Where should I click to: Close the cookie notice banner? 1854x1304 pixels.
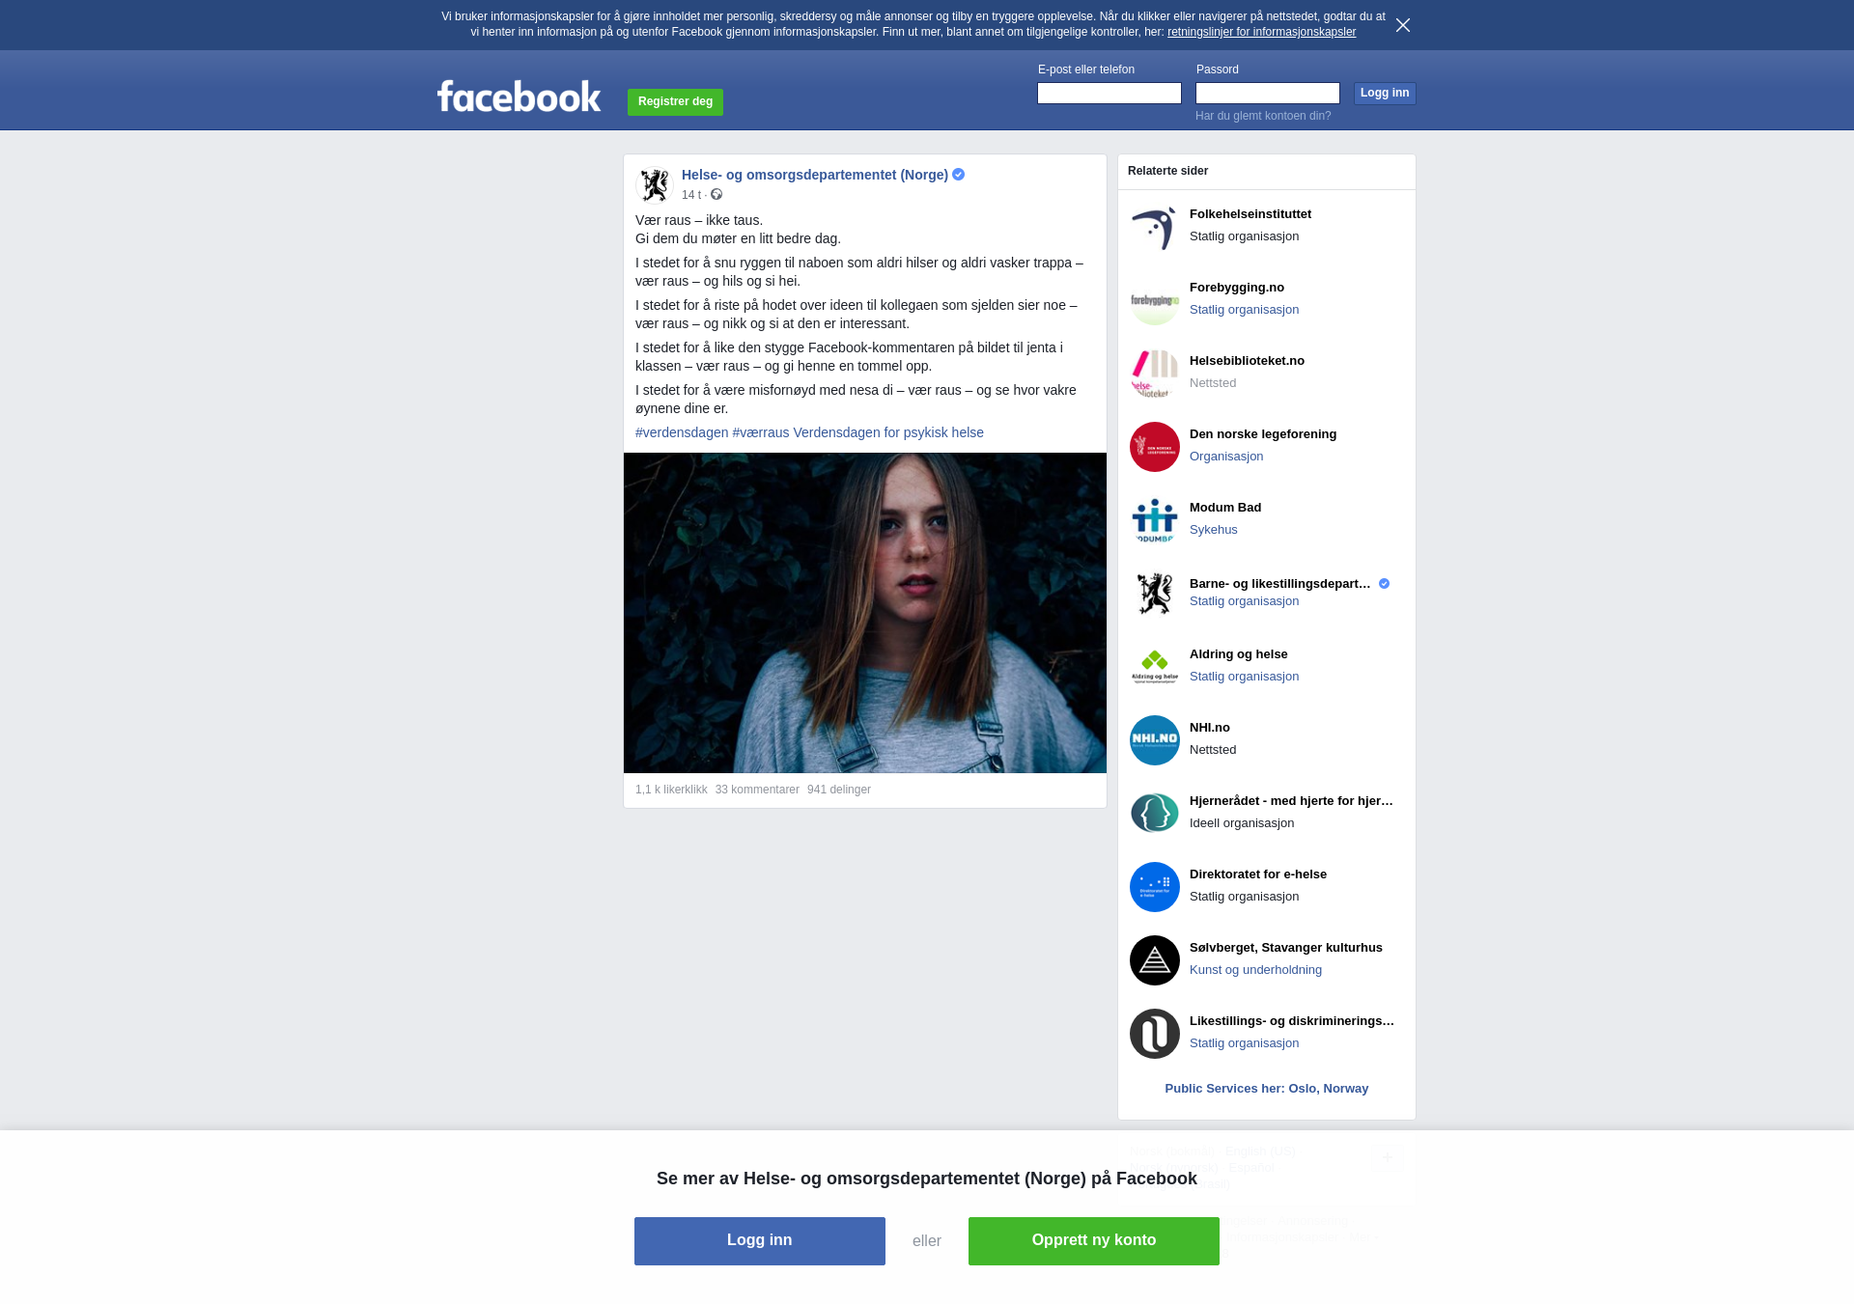pos(1403,25)
